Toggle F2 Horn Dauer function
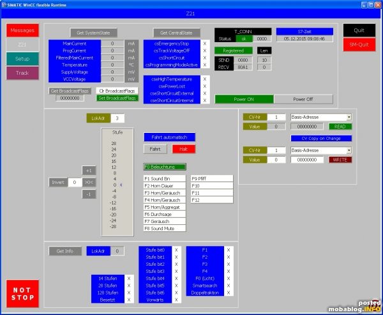 click(x=165, y=186)
